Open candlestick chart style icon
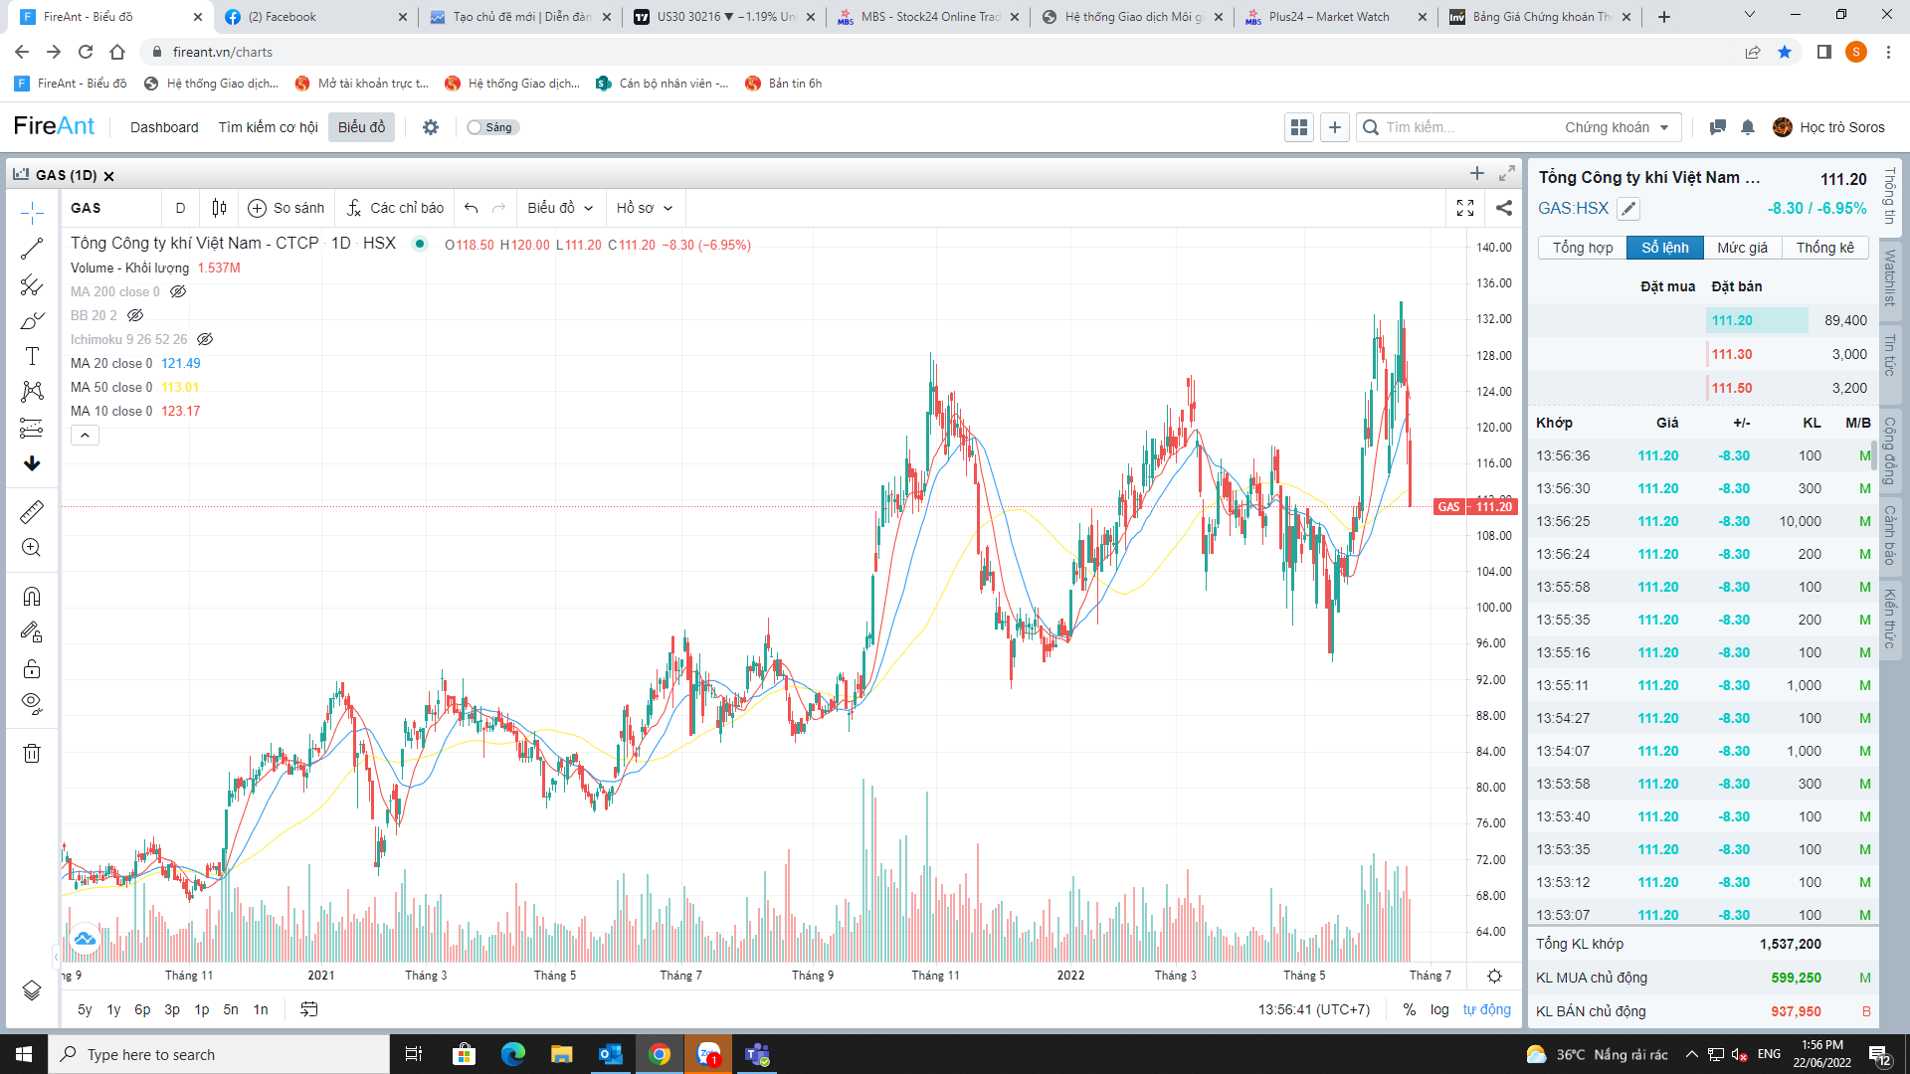This screenshot has height=1074, width=1910. [x=219, y=208]
